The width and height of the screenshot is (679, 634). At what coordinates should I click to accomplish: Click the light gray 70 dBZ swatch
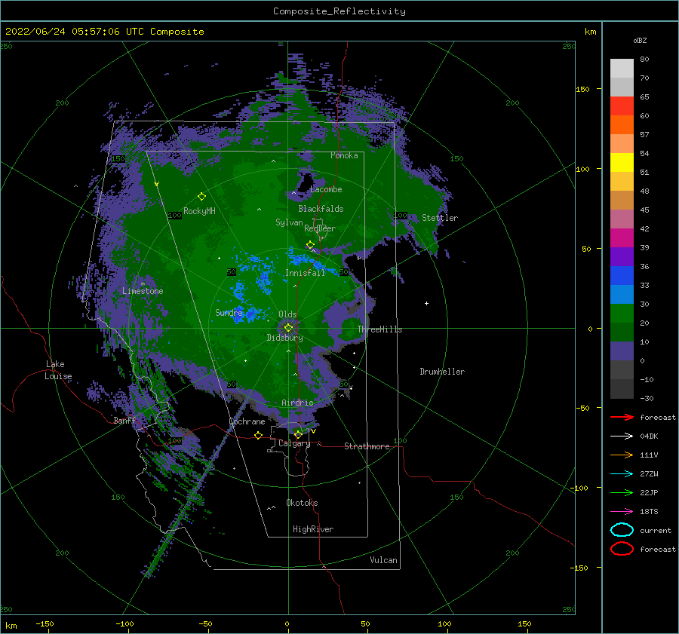tap(622, 69)
